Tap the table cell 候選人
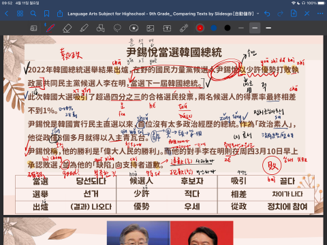 (142, 181)
